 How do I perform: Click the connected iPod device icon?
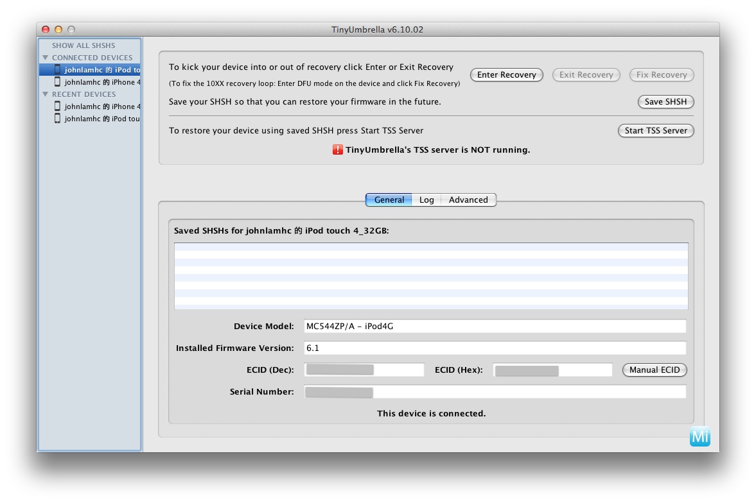click(x=57, y=70)
